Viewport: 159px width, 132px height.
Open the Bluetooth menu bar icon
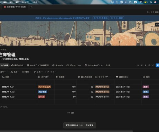126,2
